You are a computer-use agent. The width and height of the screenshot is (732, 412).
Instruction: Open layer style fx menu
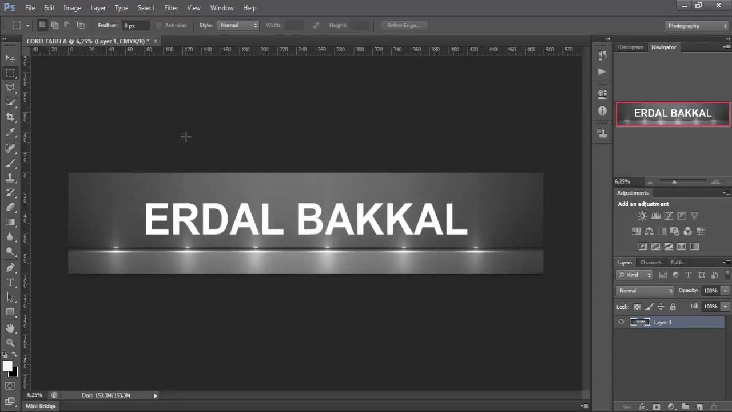pos(642,407)
